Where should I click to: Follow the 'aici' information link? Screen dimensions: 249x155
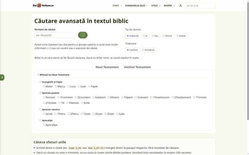(x=49, y=48)
